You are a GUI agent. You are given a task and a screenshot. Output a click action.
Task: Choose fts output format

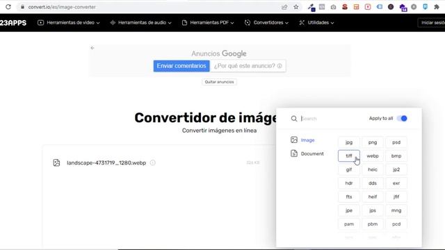coord(349,197)
